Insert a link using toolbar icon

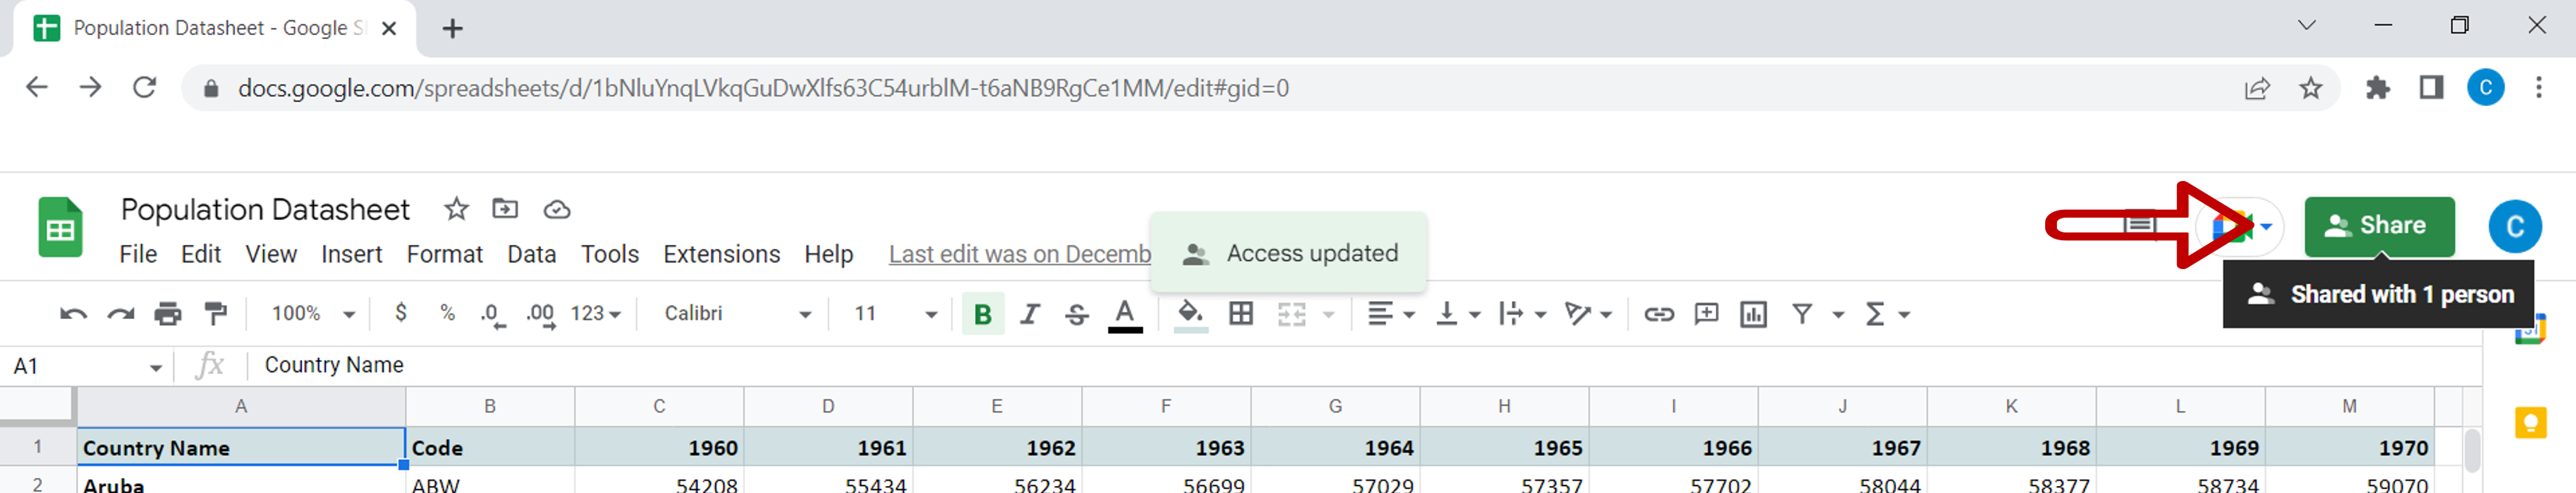(x=1658, y=314)
